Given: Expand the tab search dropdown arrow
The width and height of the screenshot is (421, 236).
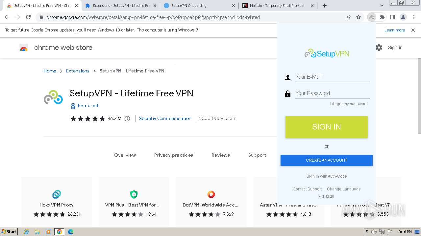Looking at the screenshot, I should coord(382,6).
